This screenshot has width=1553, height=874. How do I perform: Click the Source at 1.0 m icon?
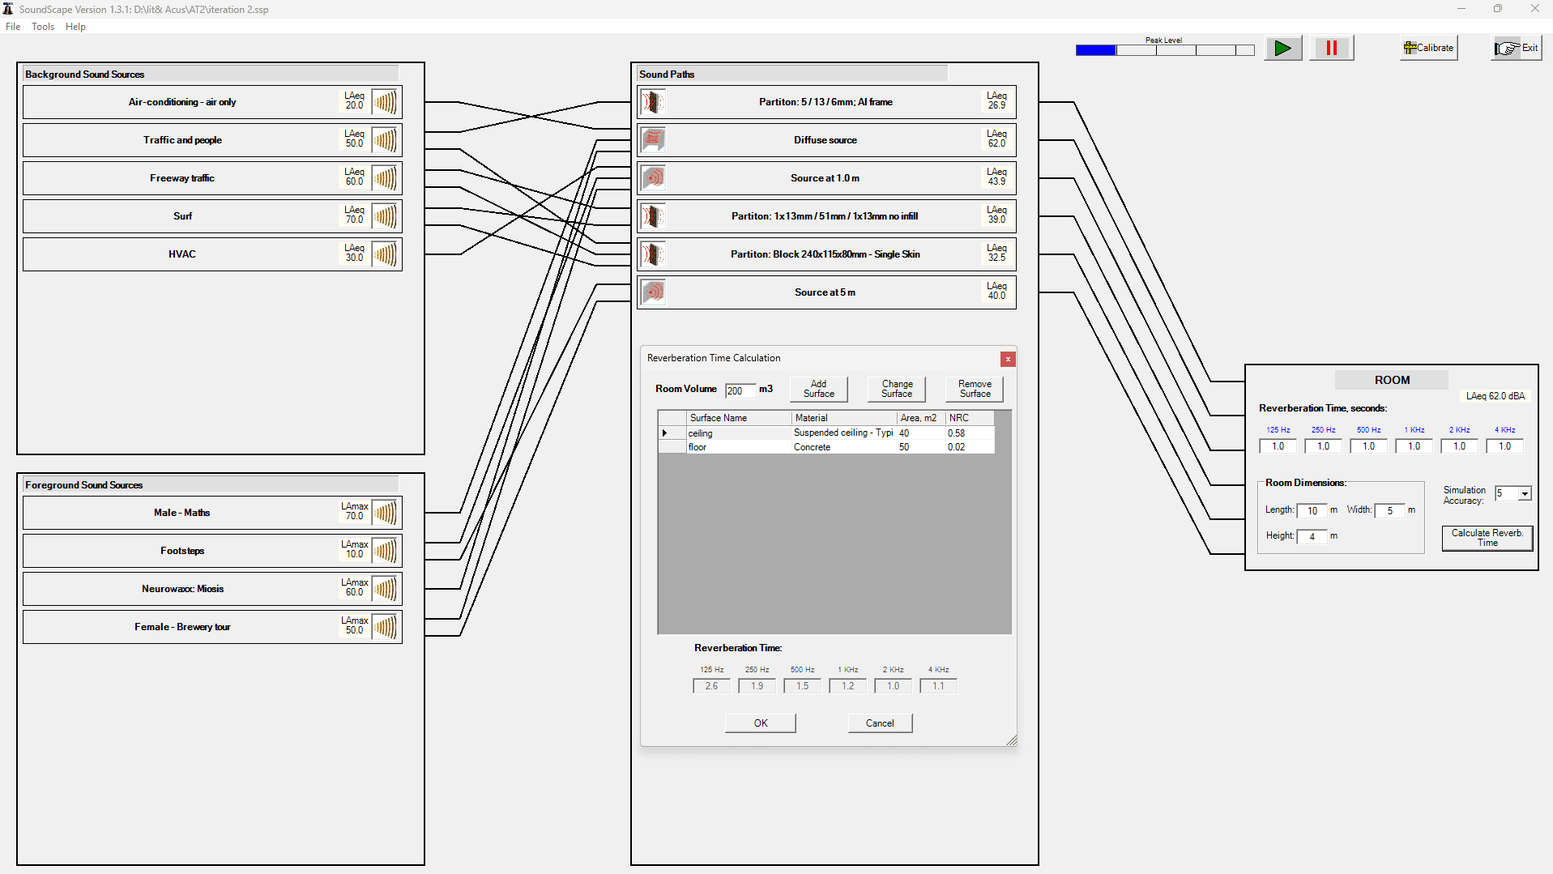click(653, 178)
